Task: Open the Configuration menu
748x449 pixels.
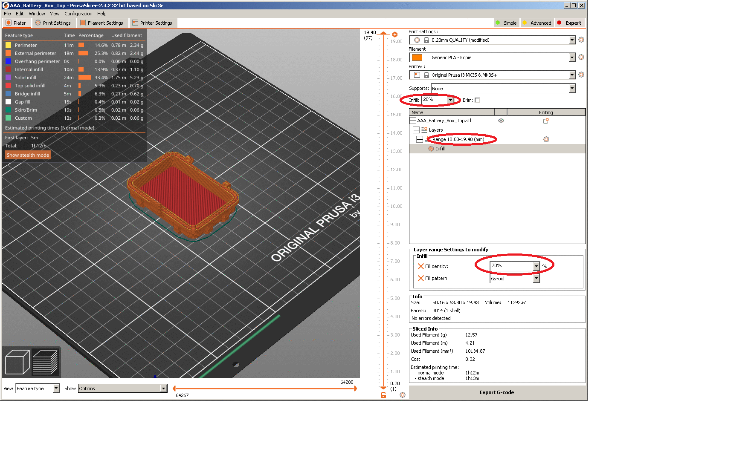Action: [x=78, y=14]
